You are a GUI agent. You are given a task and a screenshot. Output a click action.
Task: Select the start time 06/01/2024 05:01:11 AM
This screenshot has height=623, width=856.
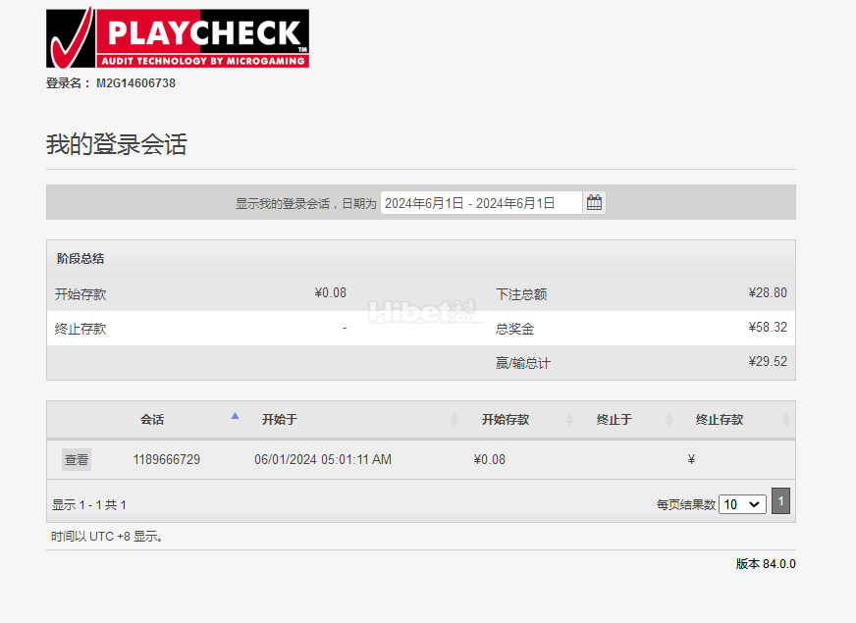coord(323,460)
